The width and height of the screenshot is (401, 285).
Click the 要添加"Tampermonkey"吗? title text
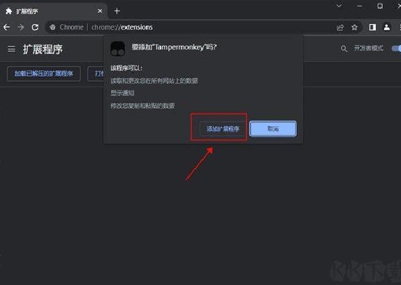click(x=174, y=47)
